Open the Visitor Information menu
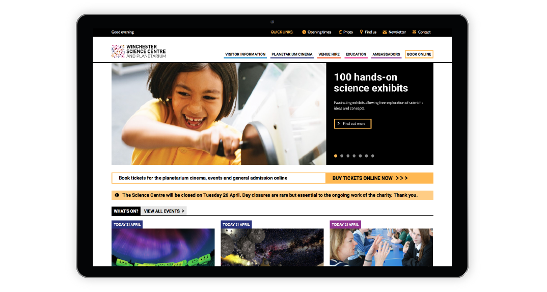547x292 pixels. point(245,55)
